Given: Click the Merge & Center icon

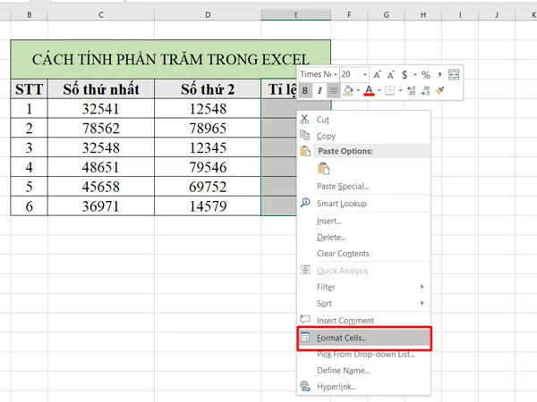Looking at the screenshot, I should (x=454, y=74).
